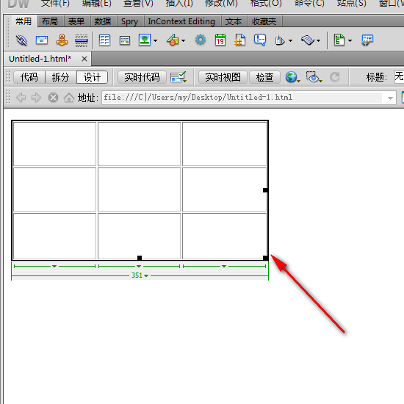Insert an Email Link
This screenshot has width=404, height=404.
[x=42, y=40]
